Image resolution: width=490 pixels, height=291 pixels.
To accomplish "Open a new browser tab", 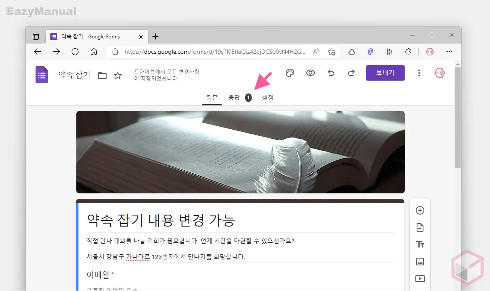I will (x=155, y=37).
